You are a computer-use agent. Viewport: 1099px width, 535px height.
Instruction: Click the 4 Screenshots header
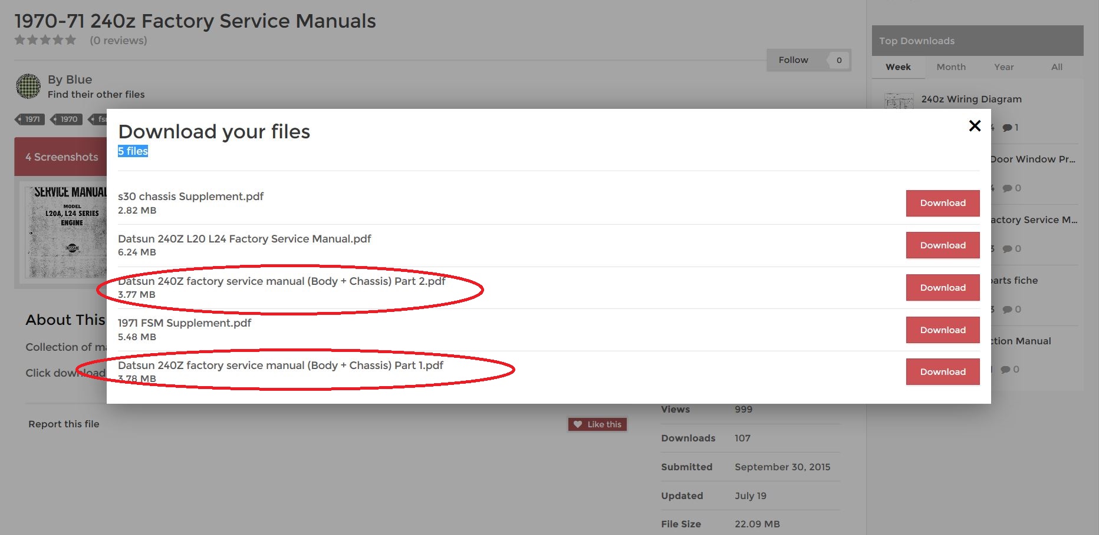61,157
